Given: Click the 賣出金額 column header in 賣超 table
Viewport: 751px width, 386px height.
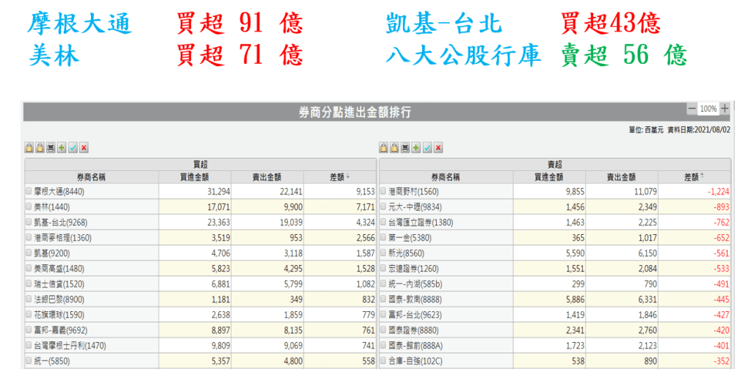Looking at the screenshot, I should point(620,177).
